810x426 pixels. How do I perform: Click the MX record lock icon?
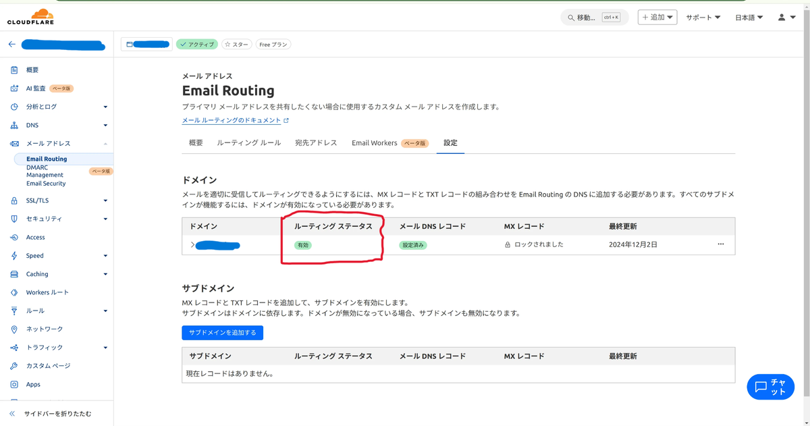[x=508, y=245]
